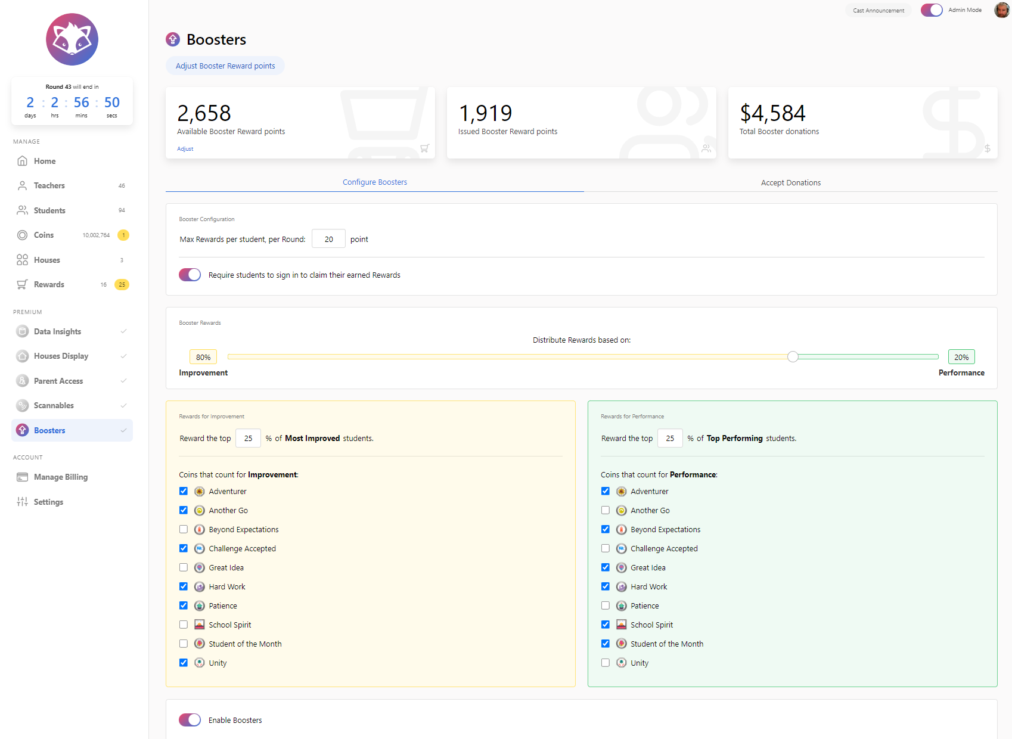Click the user avatar at top right
The height and width of the screenshot is (739, 1012).
[1001, 10]
